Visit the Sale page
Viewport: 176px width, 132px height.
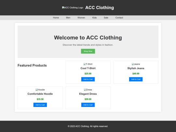(x=106, y=18)
